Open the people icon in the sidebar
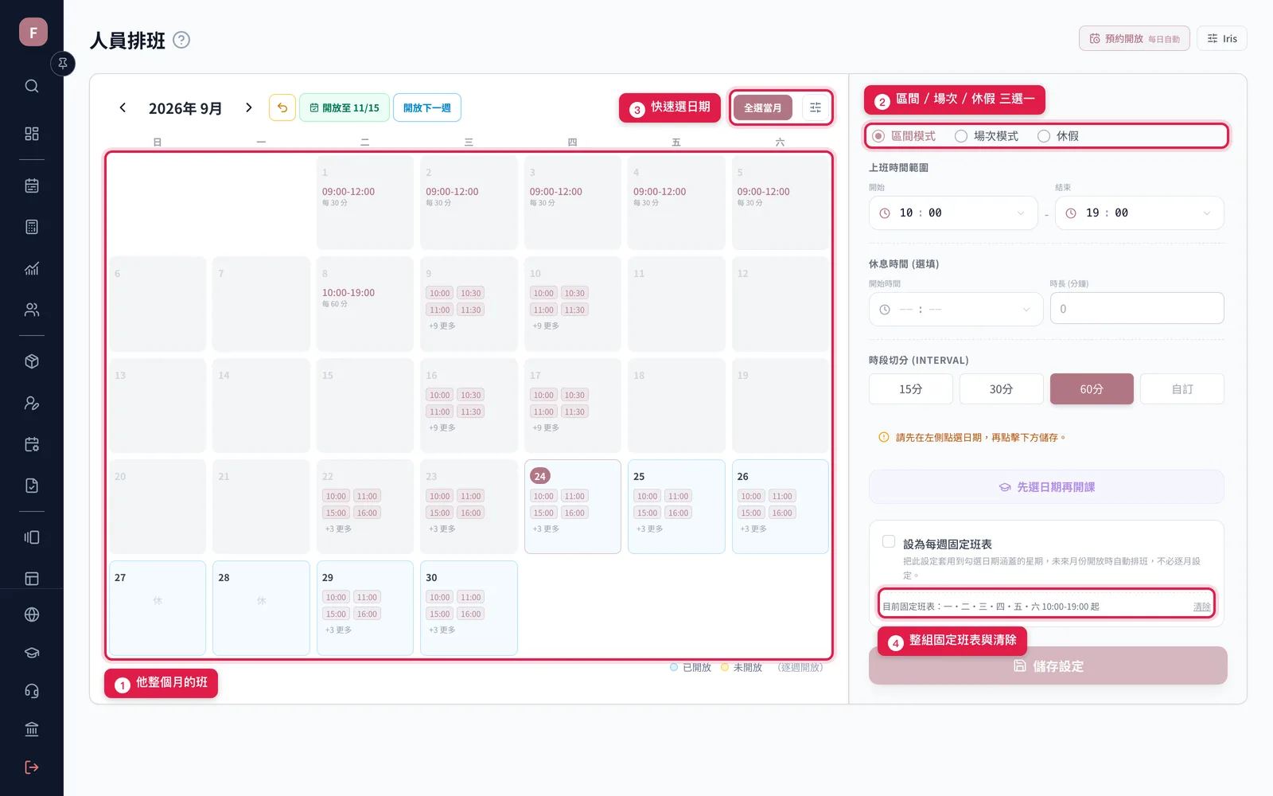1273x796 pixels. pyautogui.click(x=32, y=310)
